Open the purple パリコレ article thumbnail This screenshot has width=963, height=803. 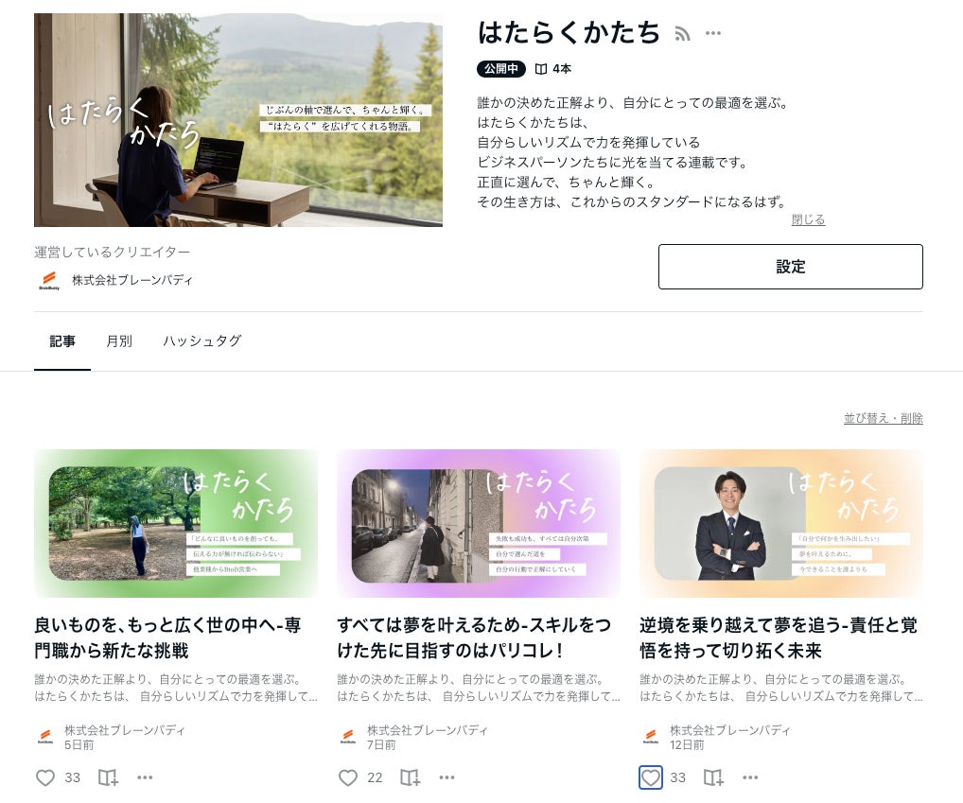point(479,524)
